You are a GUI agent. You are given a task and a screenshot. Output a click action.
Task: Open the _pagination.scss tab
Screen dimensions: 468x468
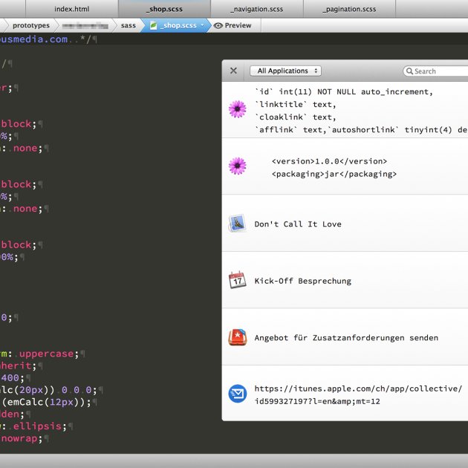click(x=348, y=9)
